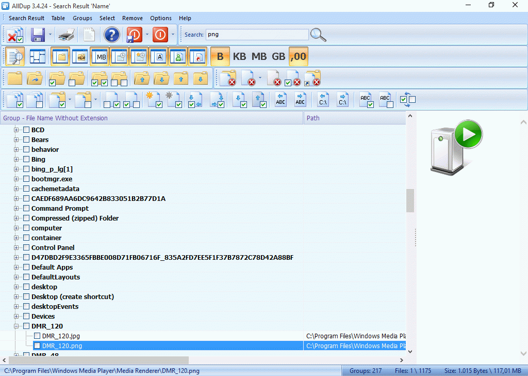
Task: Sort by the Path column header
Action: (x=355, y=118)
